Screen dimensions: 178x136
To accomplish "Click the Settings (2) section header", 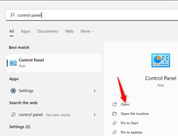I will click(20, 127).
